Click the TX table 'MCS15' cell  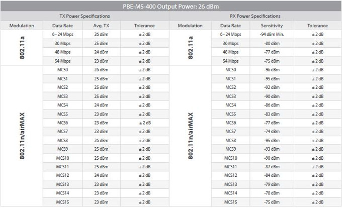[x=62, y=202]
